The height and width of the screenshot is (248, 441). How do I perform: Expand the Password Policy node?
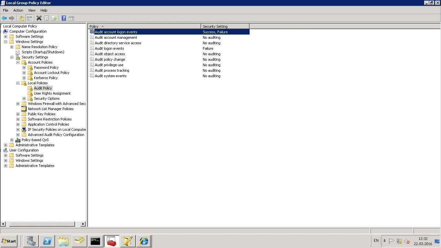click(x=24, y=67)
